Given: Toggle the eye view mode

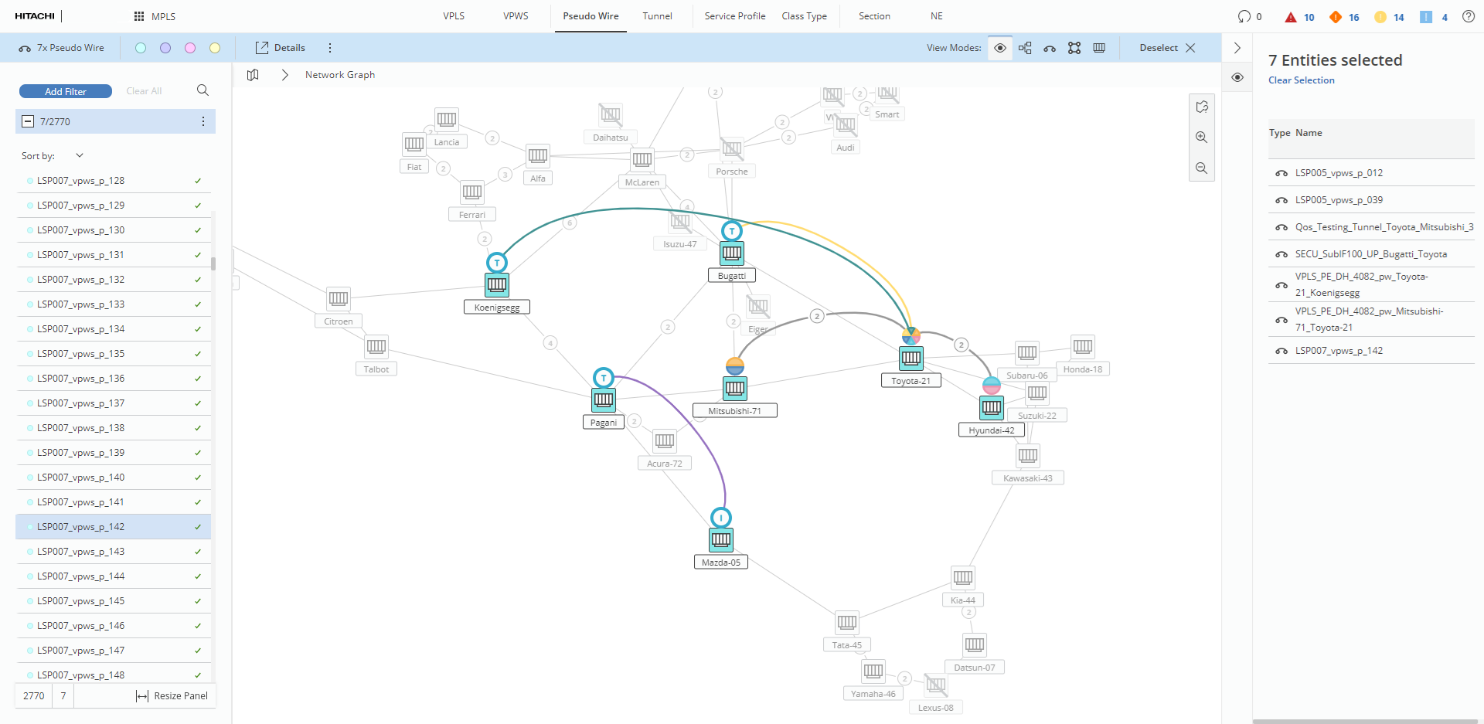Looking at the screenshot, I should (1000, 48).
